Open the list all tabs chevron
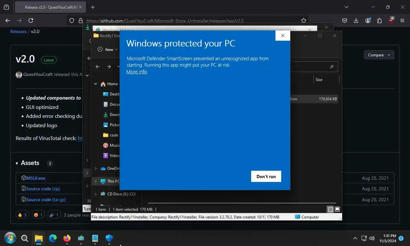 (x=346, y=7)
